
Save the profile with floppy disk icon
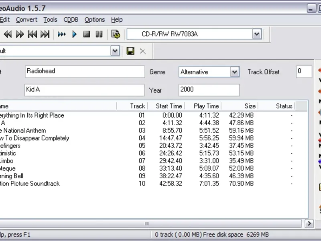[130, 51]
